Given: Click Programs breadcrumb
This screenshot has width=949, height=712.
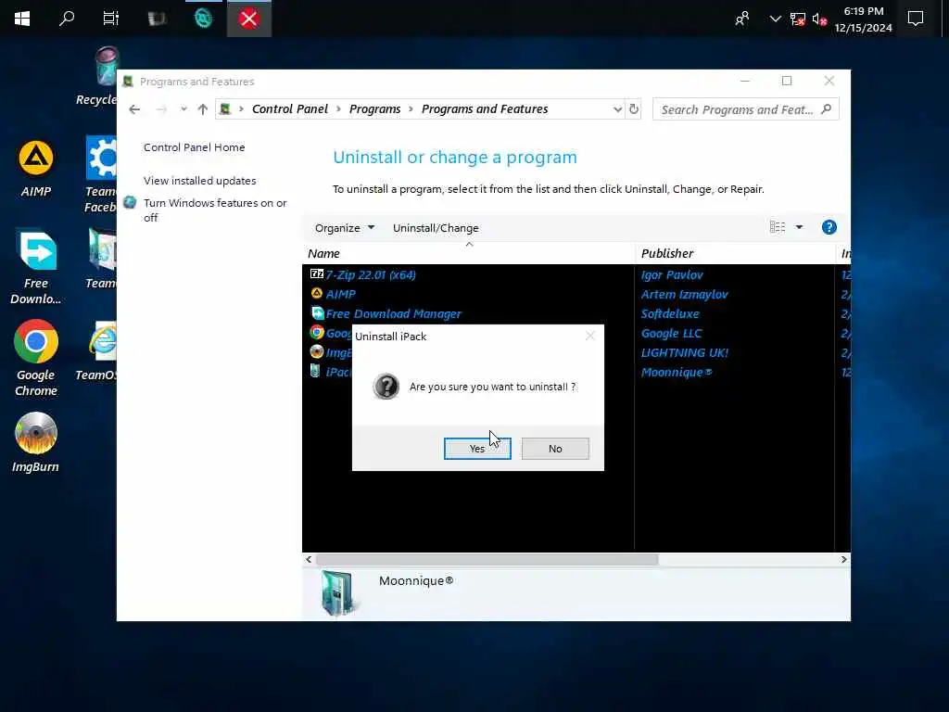Looking at the screenshot, I should pos(374,109).
